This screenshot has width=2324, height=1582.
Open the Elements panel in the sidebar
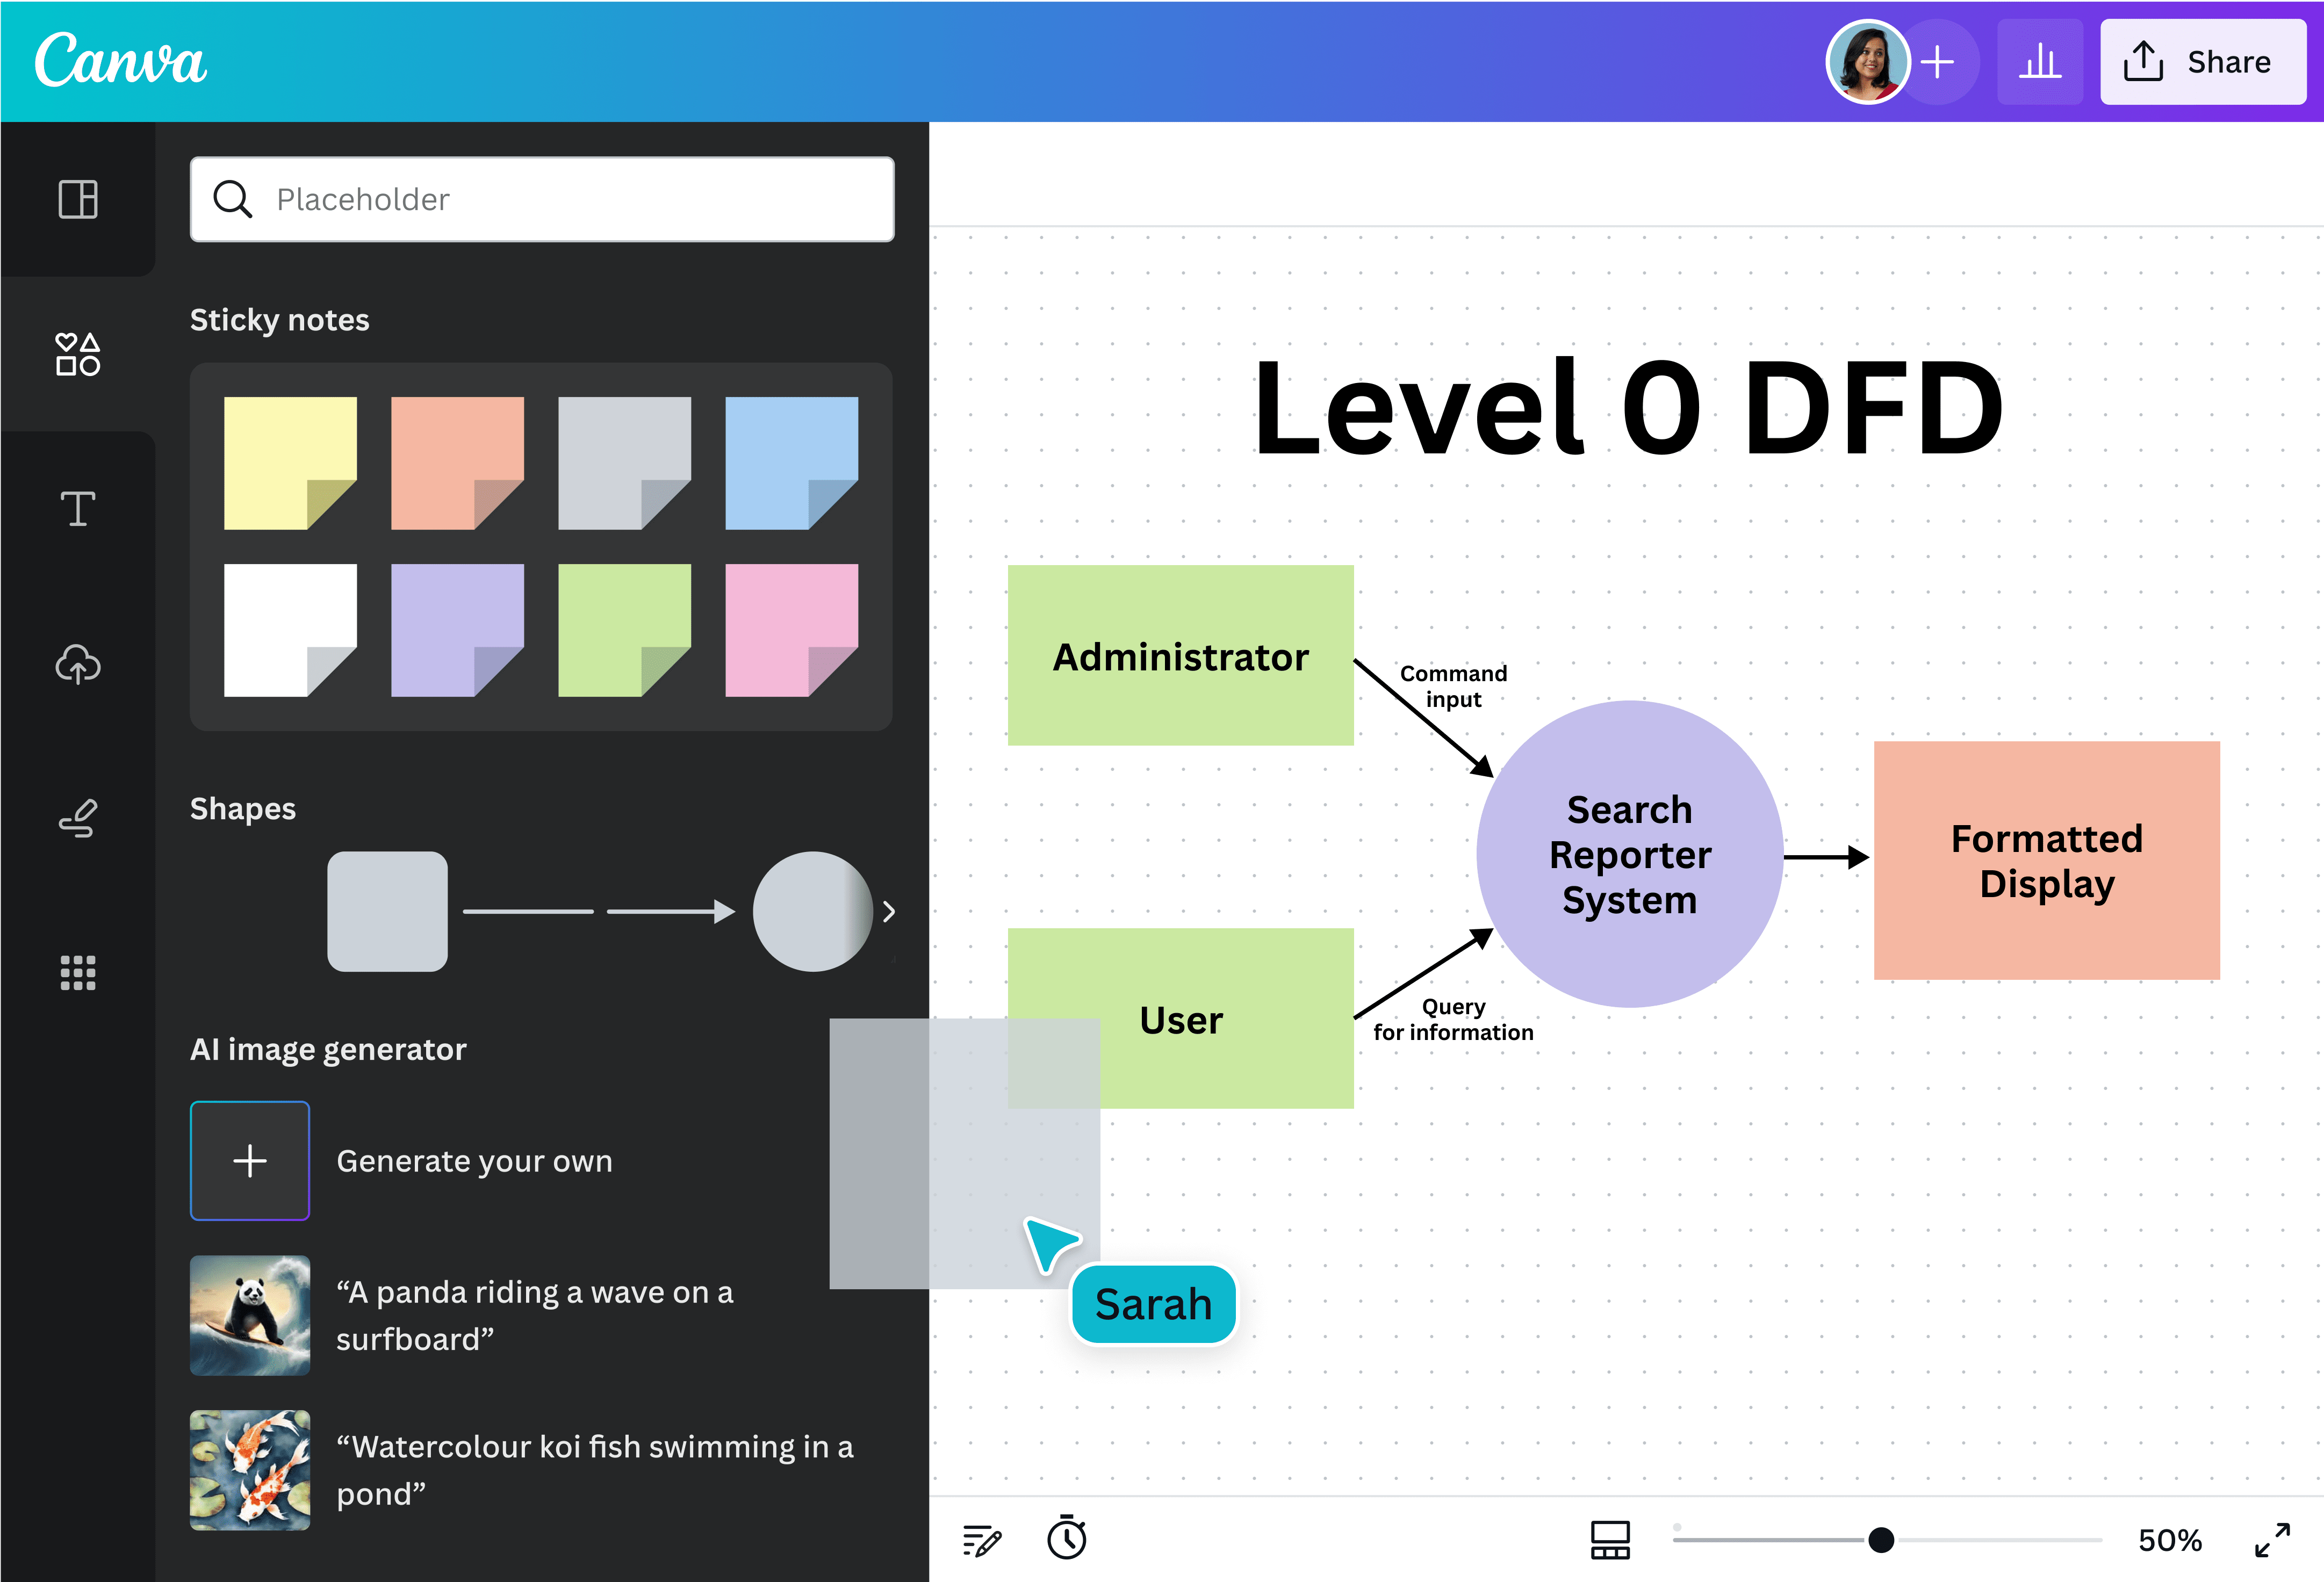pyautogui.click(x=78, y=354)
